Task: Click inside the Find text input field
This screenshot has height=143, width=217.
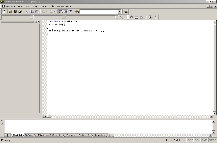Action: coord(99,12)
